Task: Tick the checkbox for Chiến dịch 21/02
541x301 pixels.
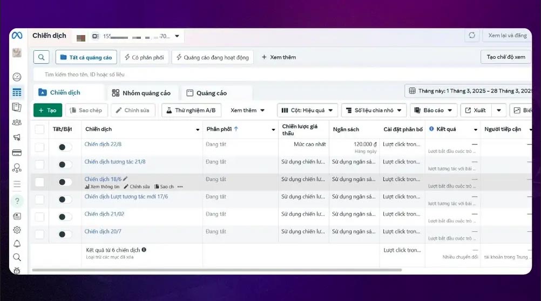Action: (x=39, y=217)
